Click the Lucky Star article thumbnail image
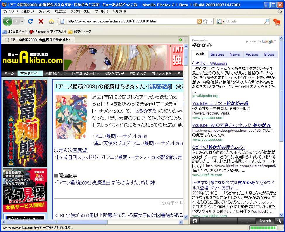 [x=71, y=117]
